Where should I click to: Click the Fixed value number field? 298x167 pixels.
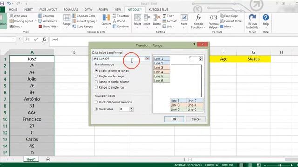tap(124, 109)
